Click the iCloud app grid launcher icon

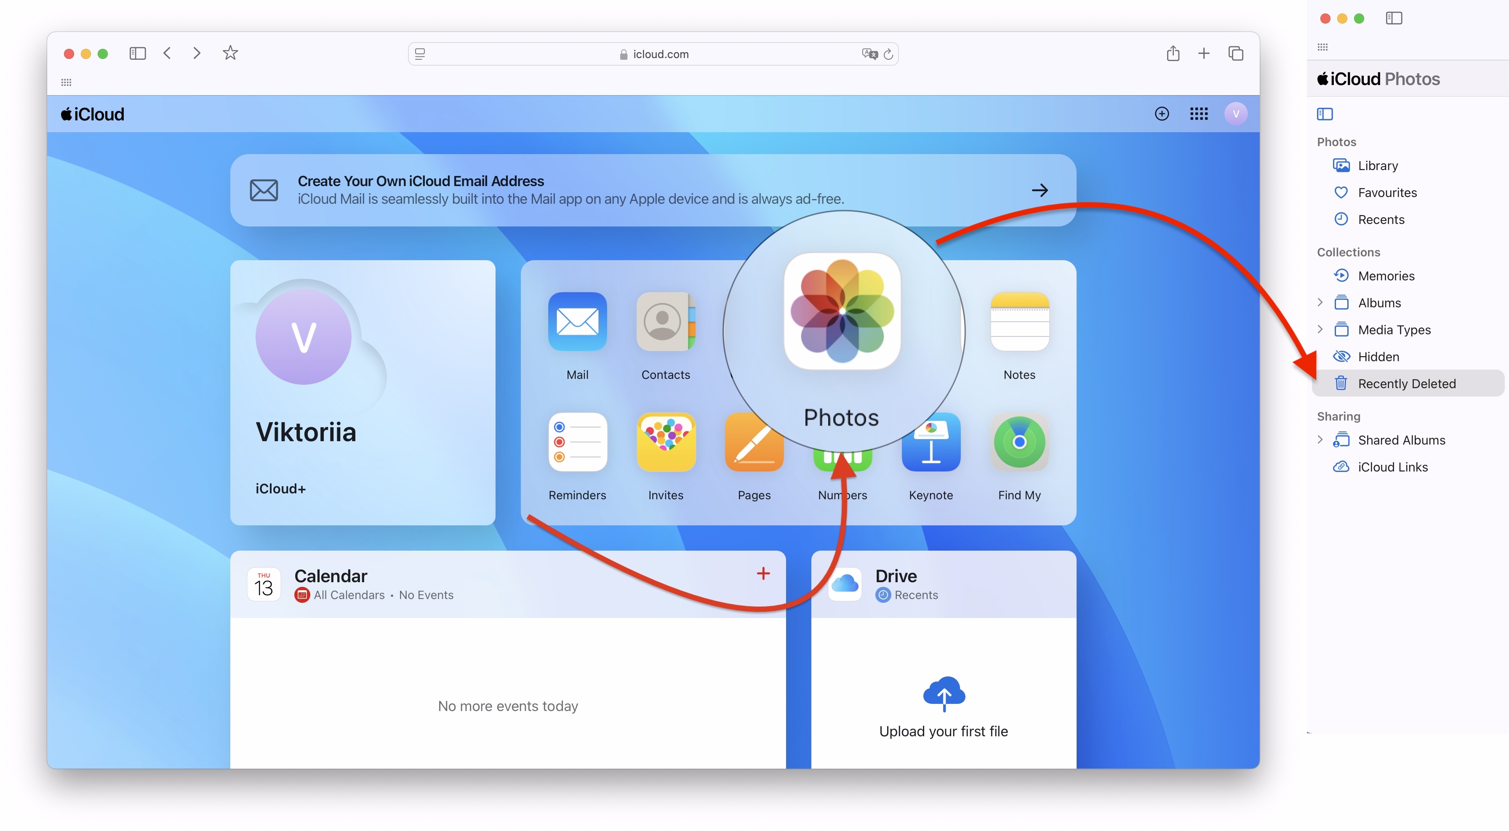(x=1200, y=114)
